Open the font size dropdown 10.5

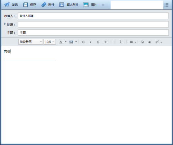(x=50, y=42)
